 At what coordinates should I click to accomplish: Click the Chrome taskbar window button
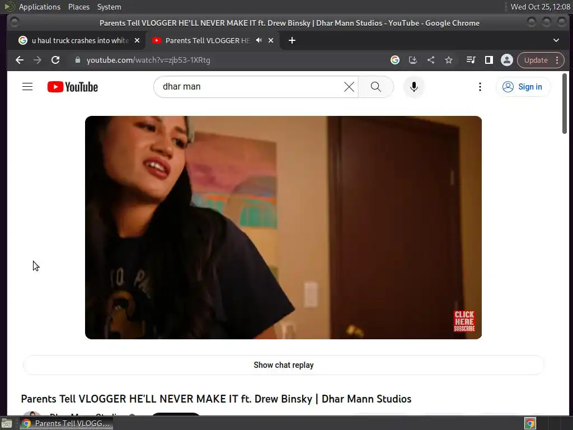[x=67, y=423]
